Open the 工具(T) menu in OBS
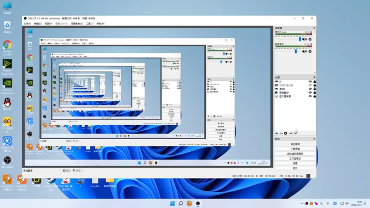370x208 pixels. pyautogui.click(x=90, y=24)
